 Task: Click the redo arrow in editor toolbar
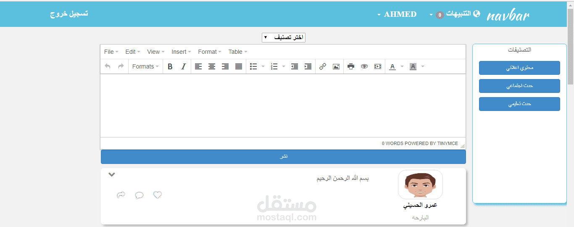[x=121, y=66]
